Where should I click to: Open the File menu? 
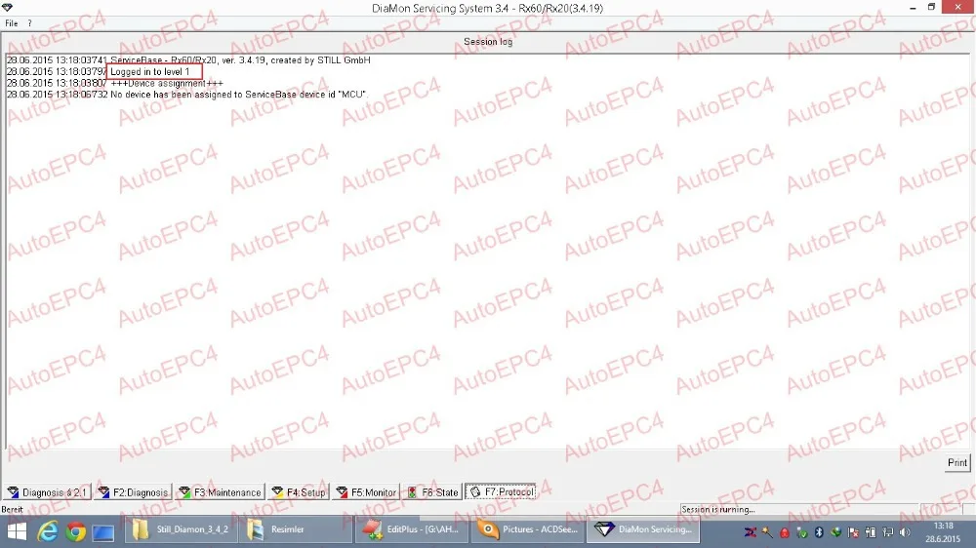pos(11,23)
